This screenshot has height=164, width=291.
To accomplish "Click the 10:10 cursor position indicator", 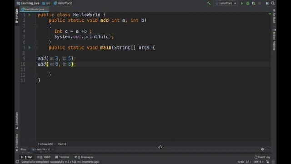I will click(x=241, y=162).
